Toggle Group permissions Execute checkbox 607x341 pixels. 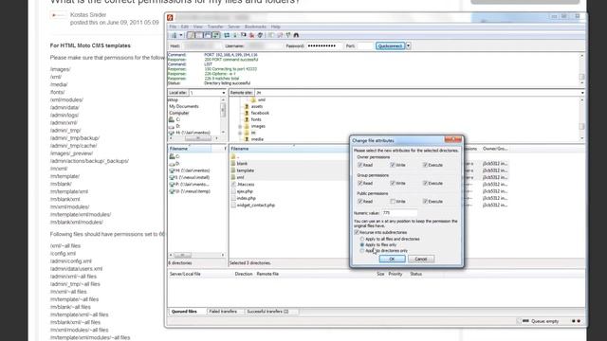pyautogui.click(x=425, y=183)
